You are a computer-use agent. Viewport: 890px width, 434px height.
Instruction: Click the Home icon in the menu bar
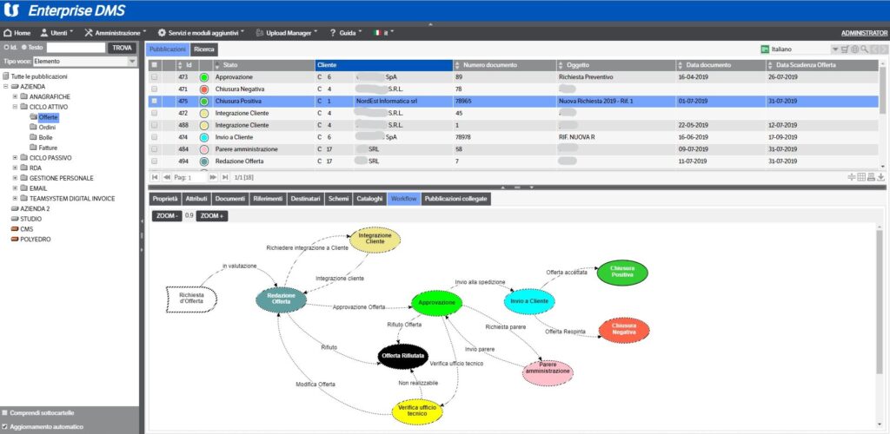8,33
